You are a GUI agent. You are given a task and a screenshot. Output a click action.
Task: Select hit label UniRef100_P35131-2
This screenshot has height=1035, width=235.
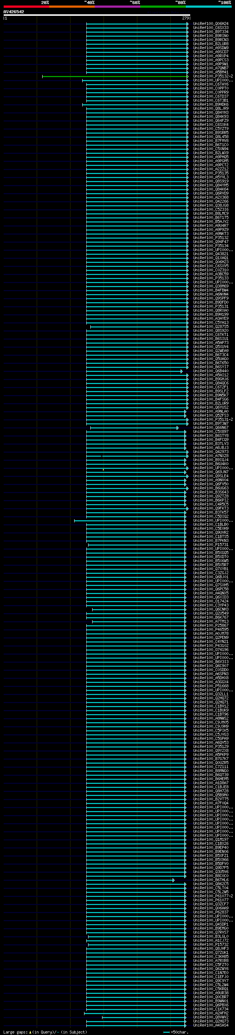213,419
